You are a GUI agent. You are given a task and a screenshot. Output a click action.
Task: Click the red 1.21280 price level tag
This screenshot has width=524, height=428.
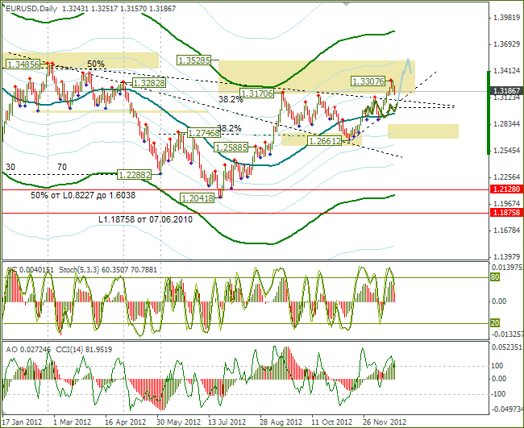(506, 189)
